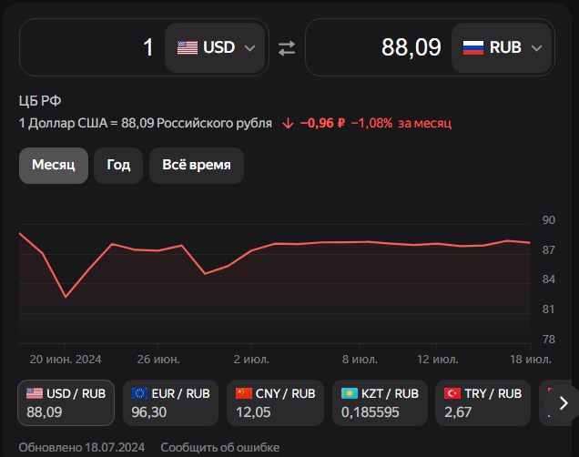Screen dimensions: 579x457
Task: Click the Kazakhstan flag on KZT/RUB card
Action: click(349, 393)
